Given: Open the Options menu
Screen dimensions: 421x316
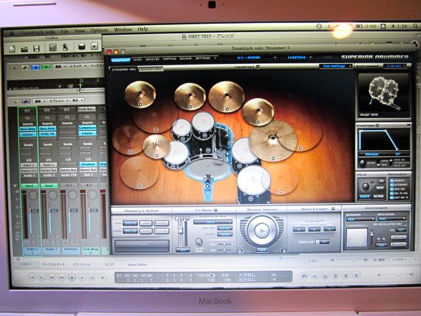Looking at the screenshot, I should coord(99,30).
